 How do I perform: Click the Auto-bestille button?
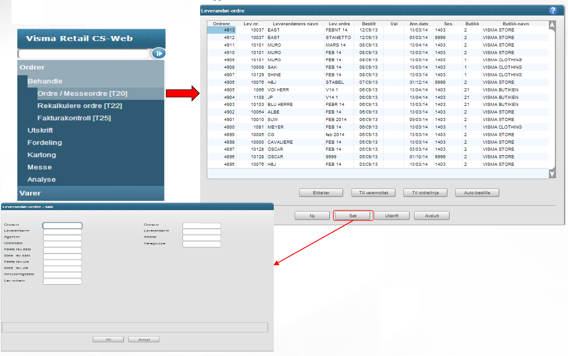[x=477, y=193]
